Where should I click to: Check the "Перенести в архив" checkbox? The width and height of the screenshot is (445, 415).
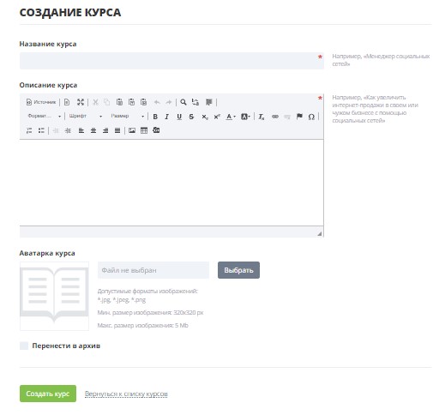[x=24, y=346]
